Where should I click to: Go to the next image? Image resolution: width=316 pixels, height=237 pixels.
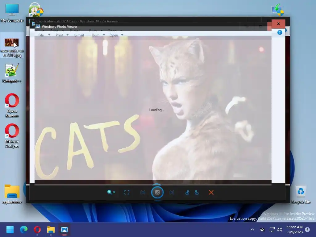[x=172, y=192]
